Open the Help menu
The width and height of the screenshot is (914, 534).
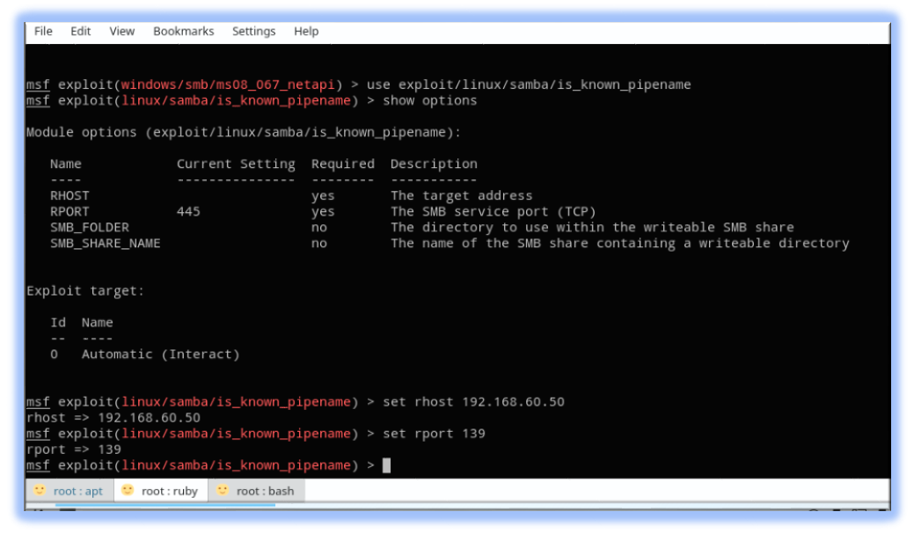306,32
